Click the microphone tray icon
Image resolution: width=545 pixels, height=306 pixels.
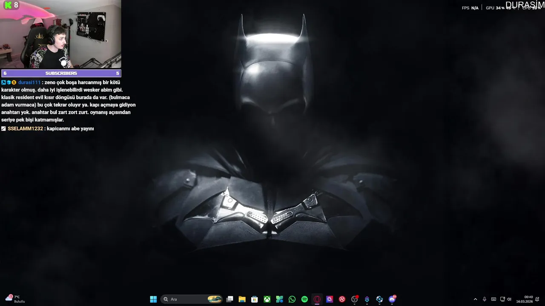click(485, 299)
